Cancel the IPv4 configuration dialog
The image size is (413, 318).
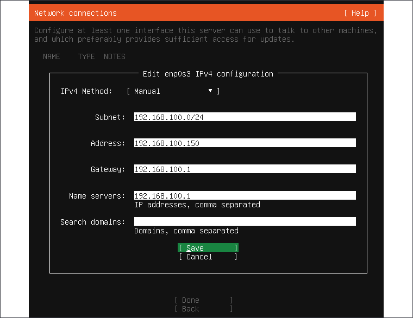tap(208, 257)
